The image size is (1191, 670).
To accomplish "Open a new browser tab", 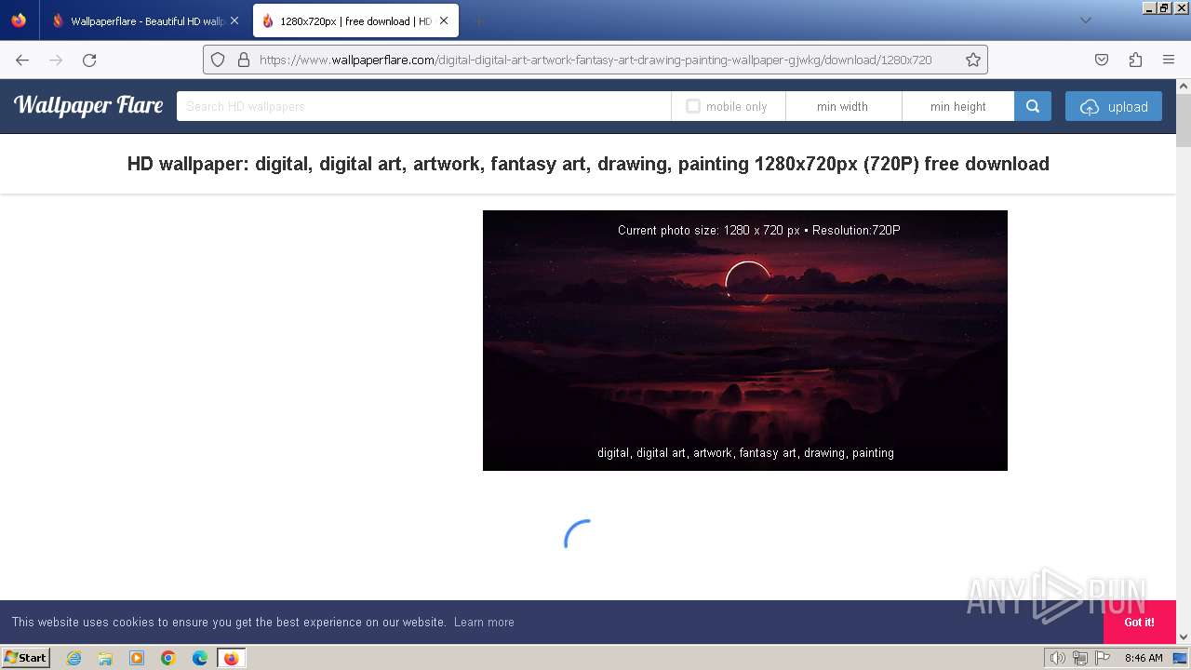I will pyautogui.click(x=478, y=20).
